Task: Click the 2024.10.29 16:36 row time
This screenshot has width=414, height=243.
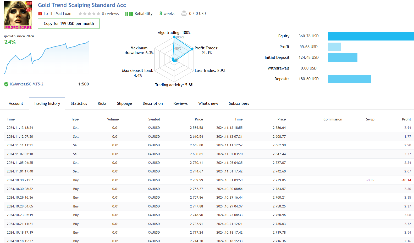Action: pos(20,198)
